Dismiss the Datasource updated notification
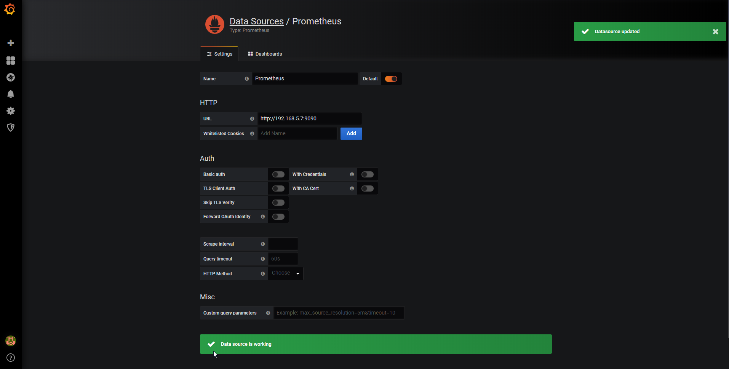The image size is (729, 369). pos(716,32)
